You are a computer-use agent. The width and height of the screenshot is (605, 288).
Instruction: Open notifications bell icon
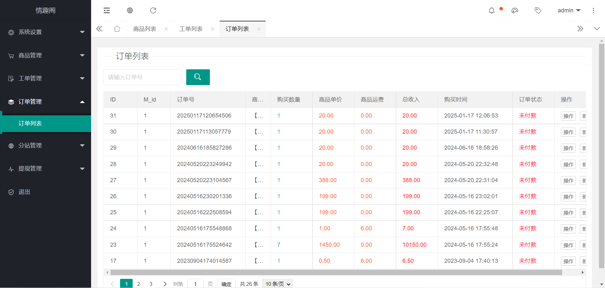pos(492,11)
